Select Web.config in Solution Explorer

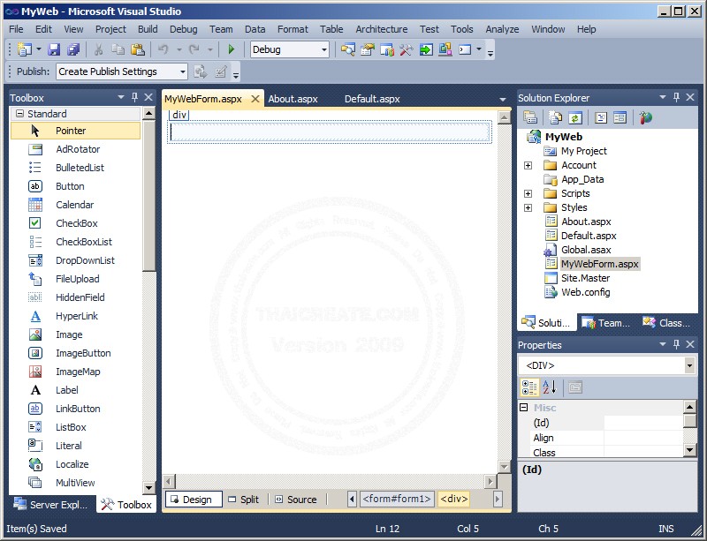coord(585,292)
